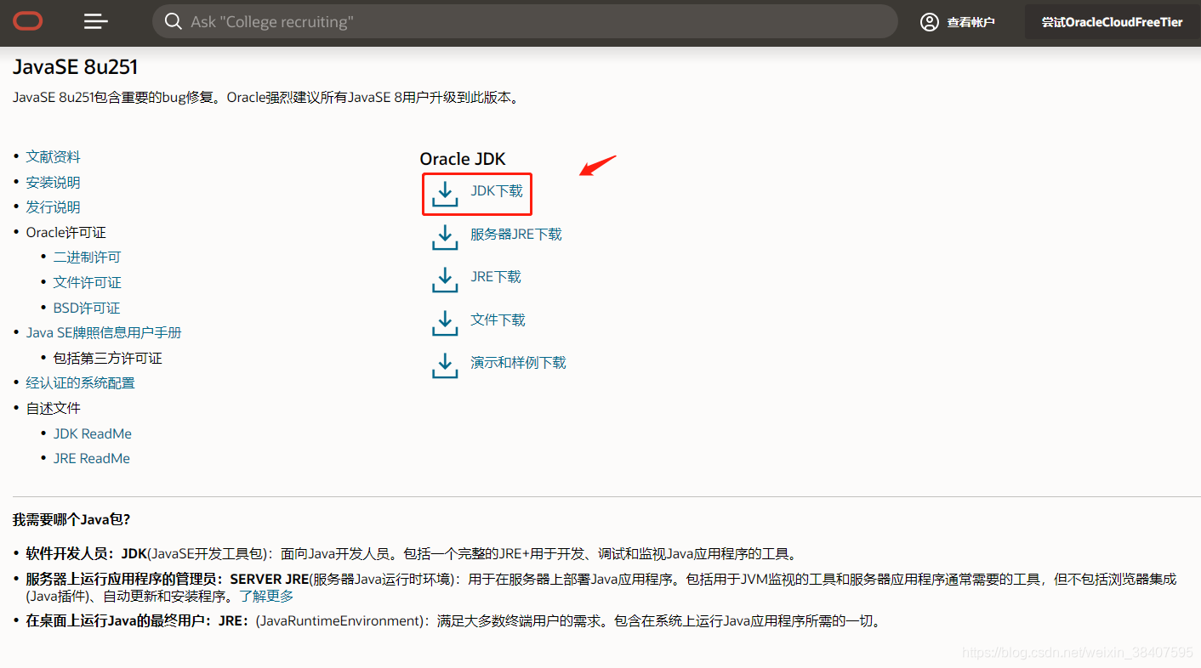Screen dimensions: 1201x668
Task: Focus the Ask "College recruiting" search field
Action: tap(525, 21)
